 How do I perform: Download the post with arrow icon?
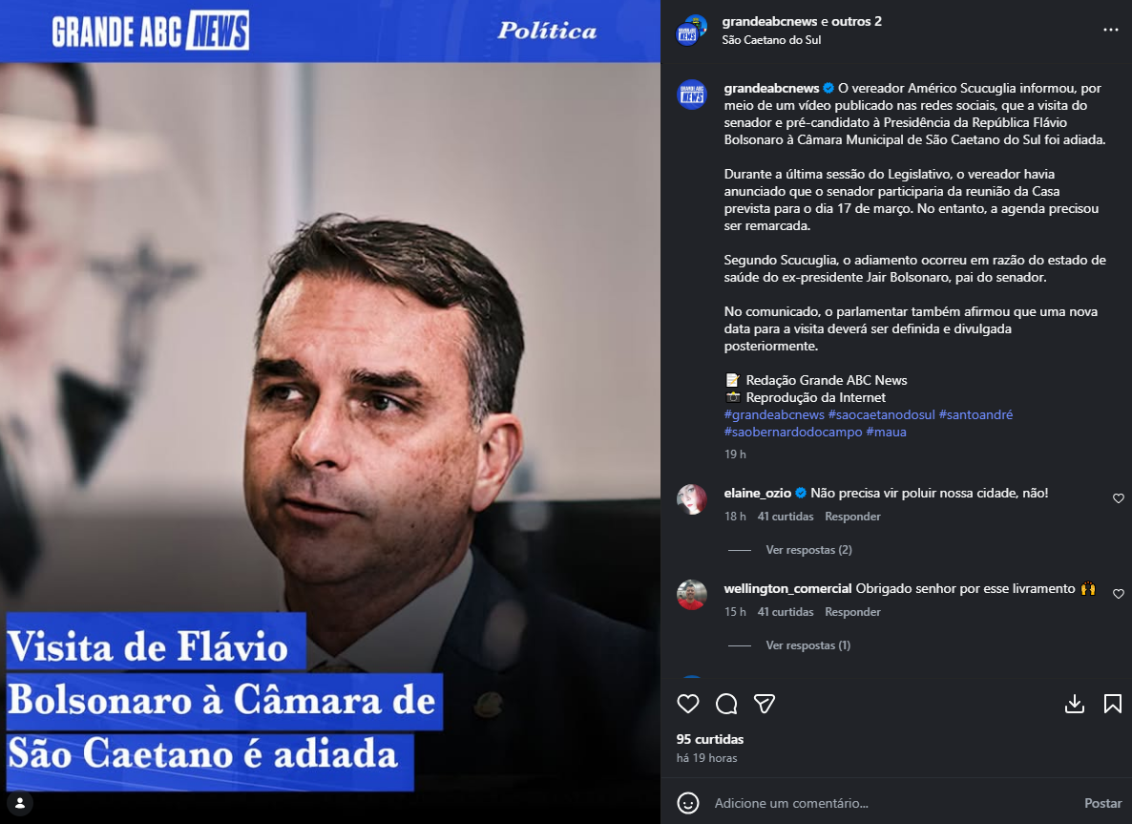(1074, 704)
